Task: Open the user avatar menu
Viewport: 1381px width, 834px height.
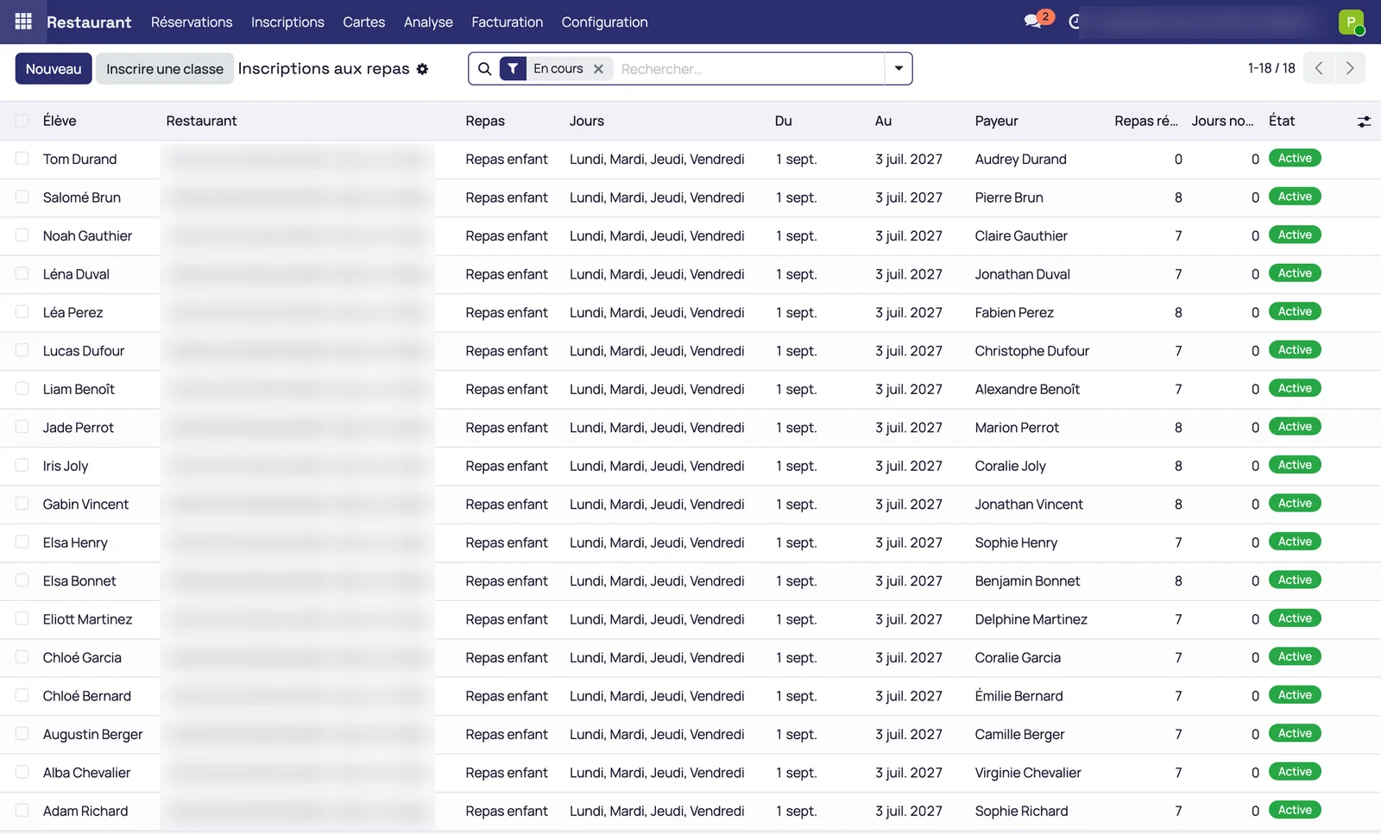Action: point(1351,22)
